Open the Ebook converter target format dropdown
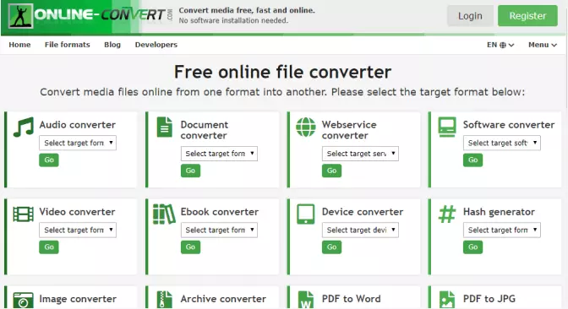Screen dimensions: 568x309 tap(219, 230)
